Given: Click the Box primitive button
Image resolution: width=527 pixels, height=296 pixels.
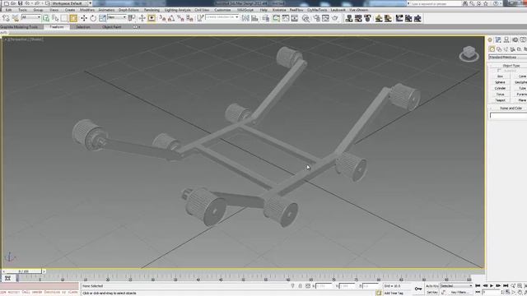Looking at the screenshot, I should point(500,76).
